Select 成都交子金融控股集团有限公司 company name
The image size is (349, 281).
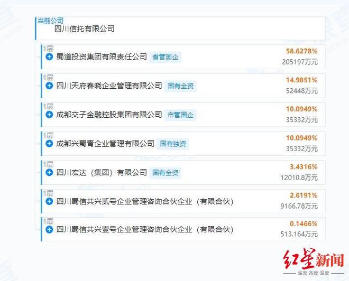coord(108,115)
